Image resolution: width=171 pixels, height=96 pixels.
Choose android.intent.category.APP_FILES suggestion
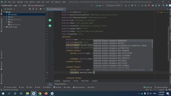[110, 63]
